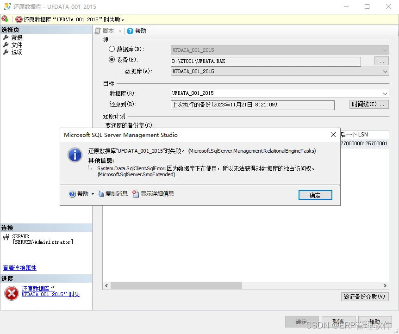Image resolution: width=399 pixels, height=334 pixels.
Task: Click the 脚本 toolbar label
Action: click(x=108, y=31)
